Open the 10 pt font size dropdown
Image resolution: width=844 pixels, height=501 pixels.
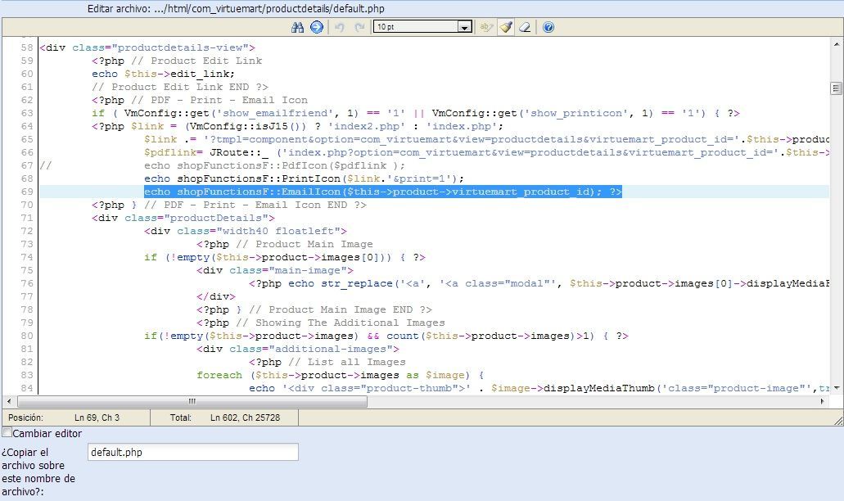tap(422, 26)
